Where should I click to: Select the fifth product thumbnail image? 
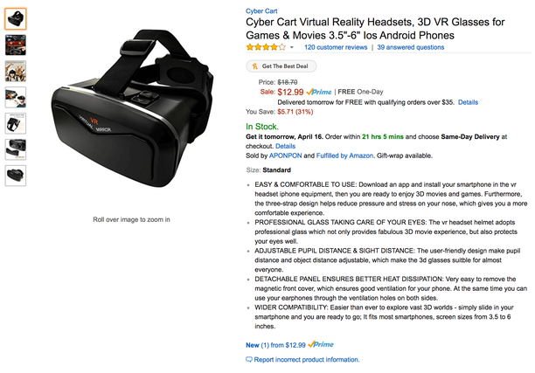[x=16, y=123]
